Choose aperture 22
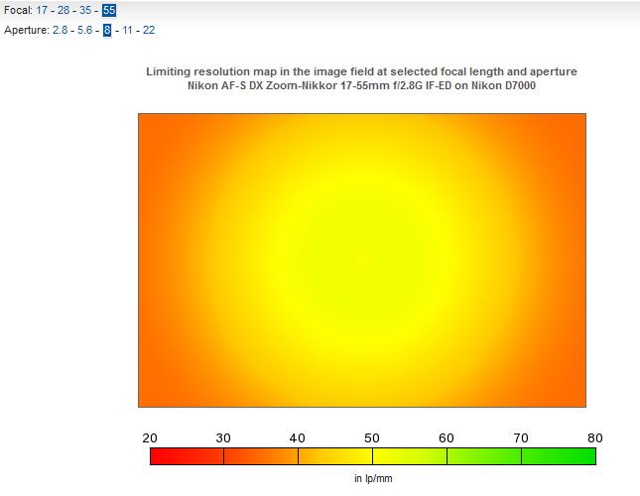Screen dimensions: 640x496 [x=149, y=30]
